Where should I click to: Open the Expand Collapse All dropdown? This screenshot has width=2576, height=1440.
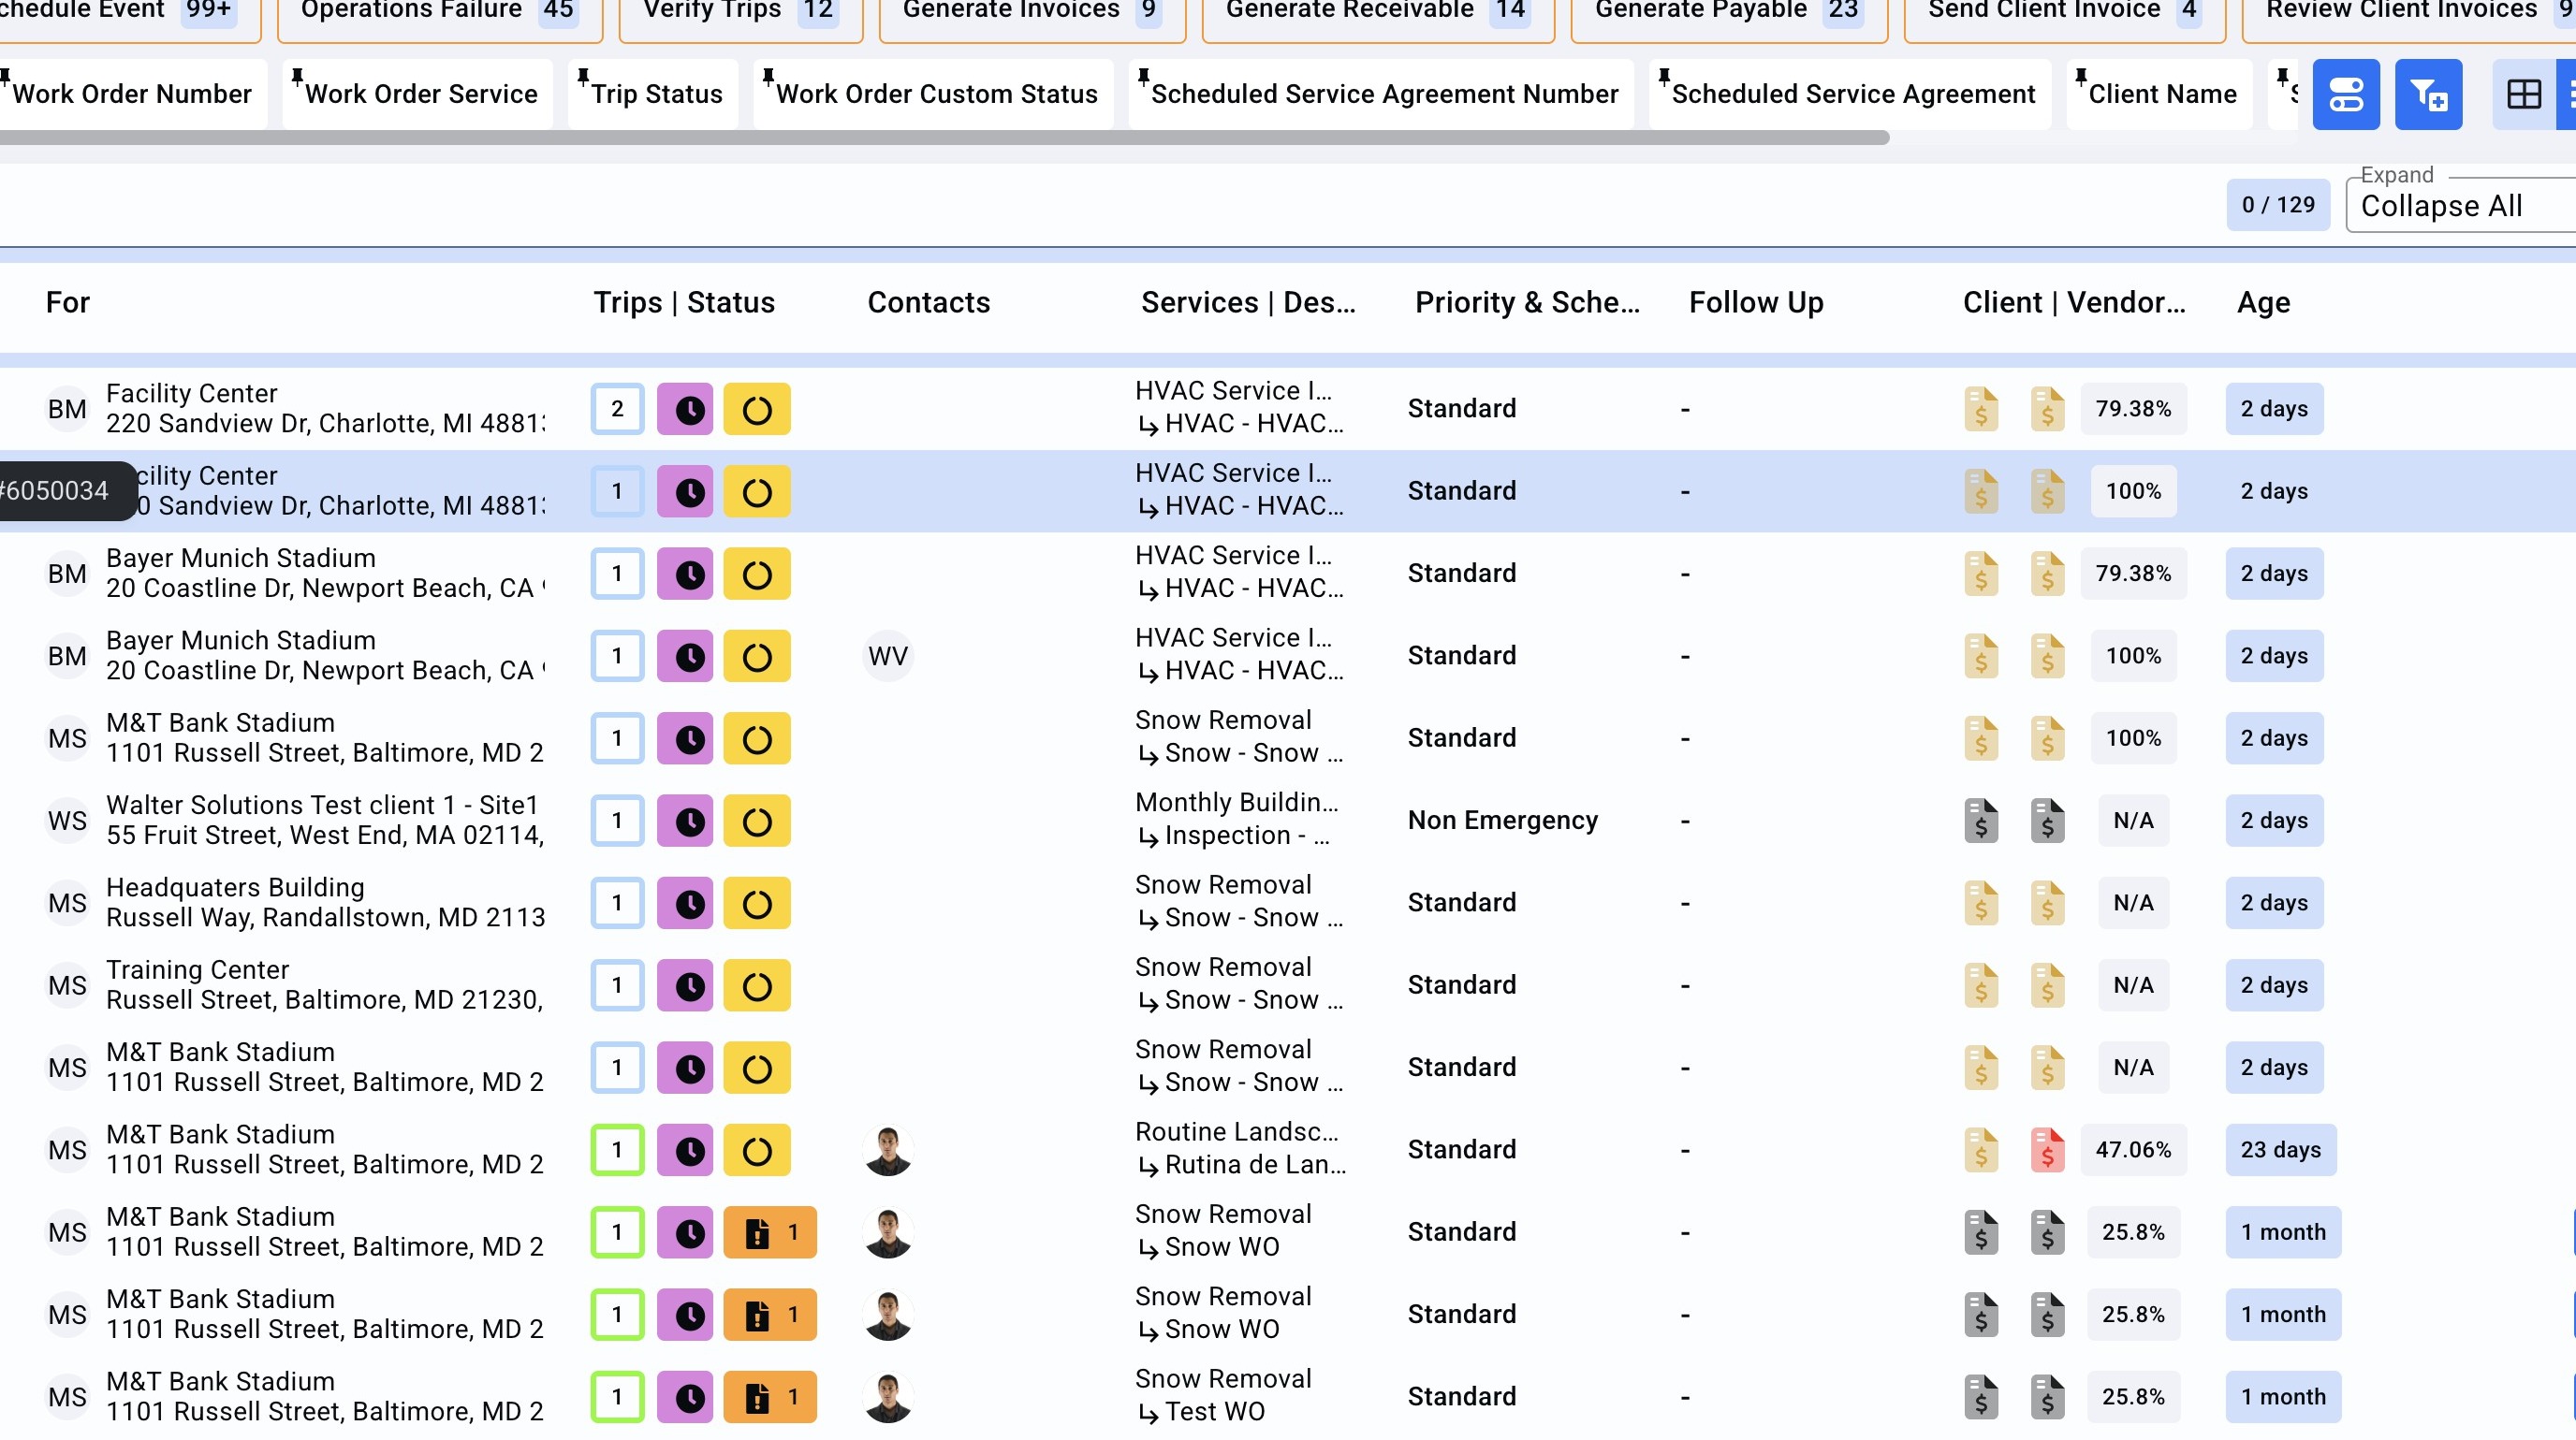click(2460, 206)
